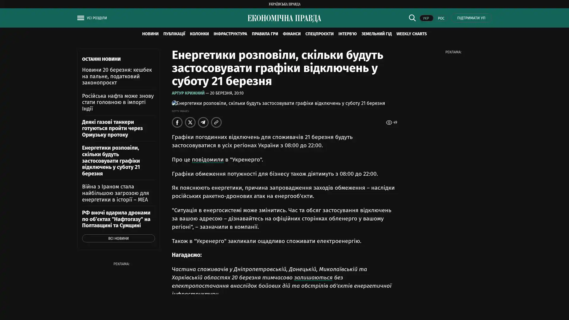Copy article link icon
The image size is (569, 320).
pyautogui.click(x=216, y=122)
